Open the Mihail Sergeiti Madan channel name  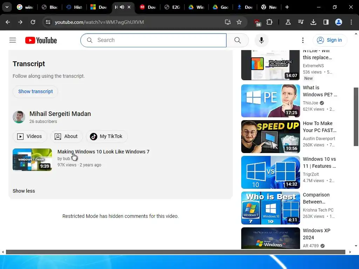click(x=60, y=114)
